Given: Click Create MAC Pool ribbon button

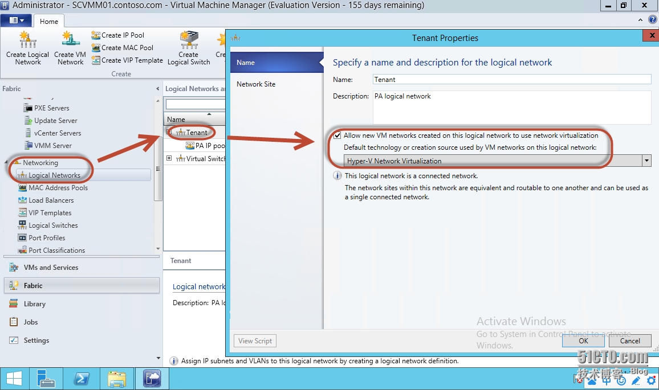Looking at the screenshot, I should [123, 48].
